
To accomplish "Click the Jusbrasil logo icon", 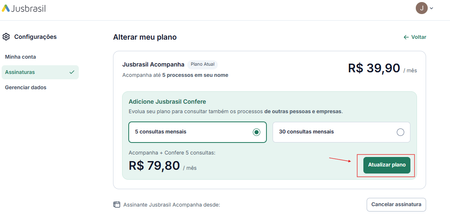I will coord(6,8).
